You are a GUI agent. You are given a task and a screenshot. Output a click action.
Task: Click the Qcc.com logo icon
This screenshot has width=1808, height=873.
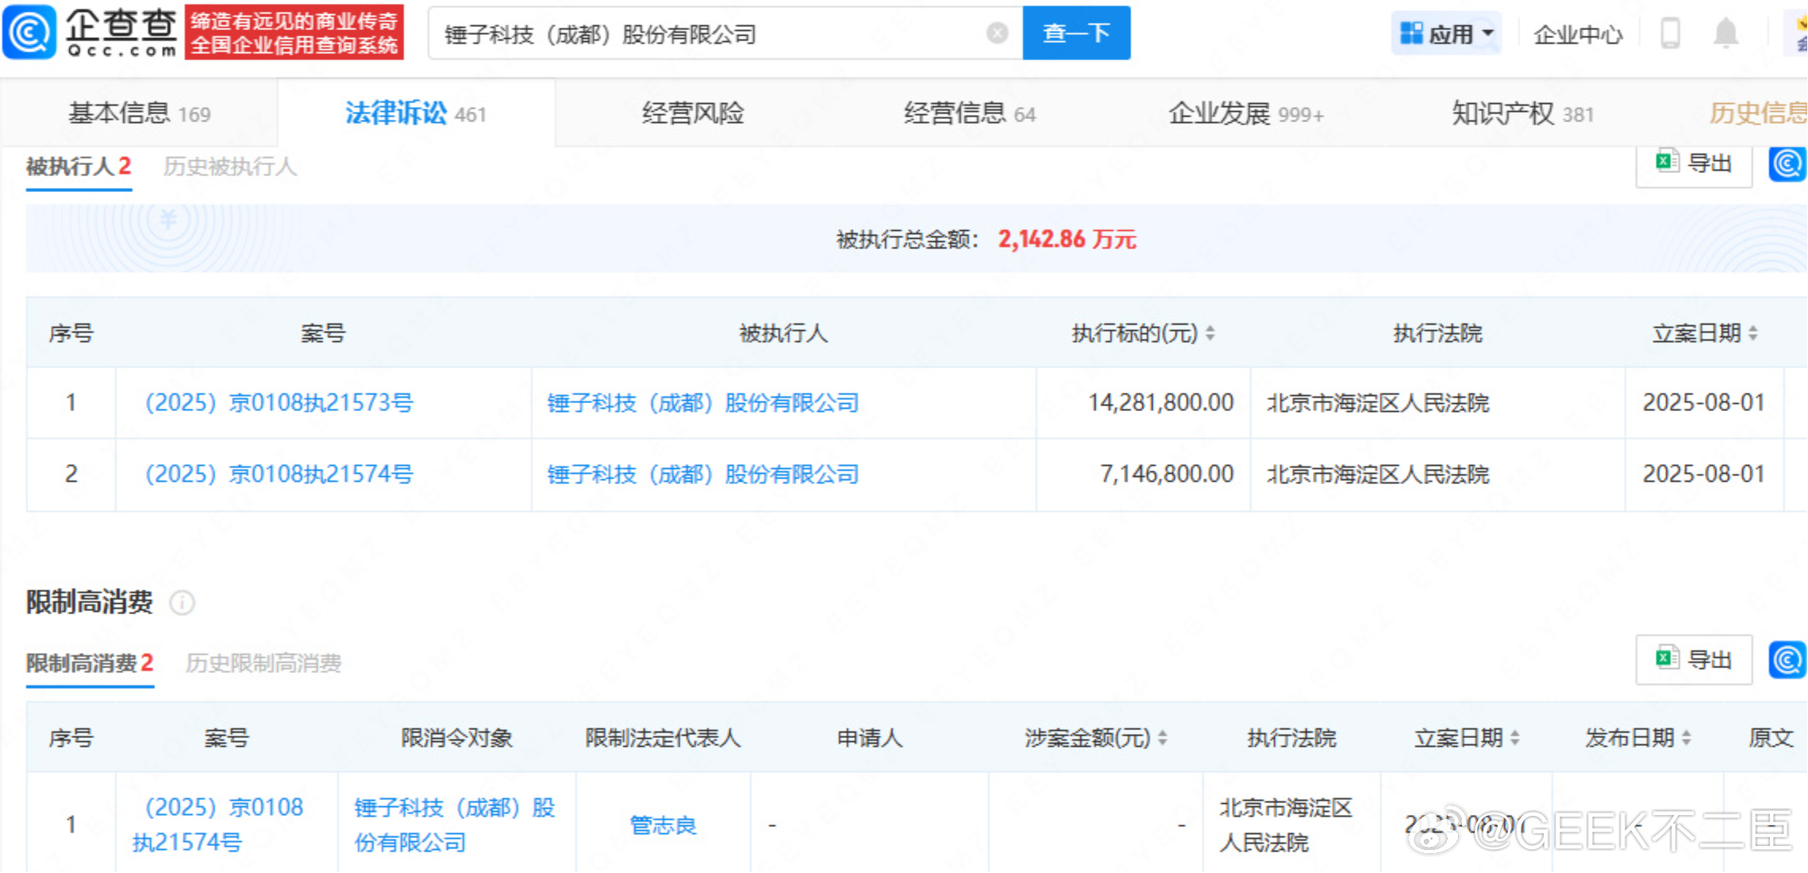pyautogui.click(x=29, y=33)
